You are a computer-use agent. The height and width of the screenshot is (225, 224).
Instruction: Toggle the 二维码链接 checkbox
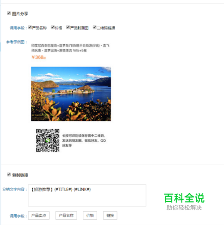coord(95,27)
